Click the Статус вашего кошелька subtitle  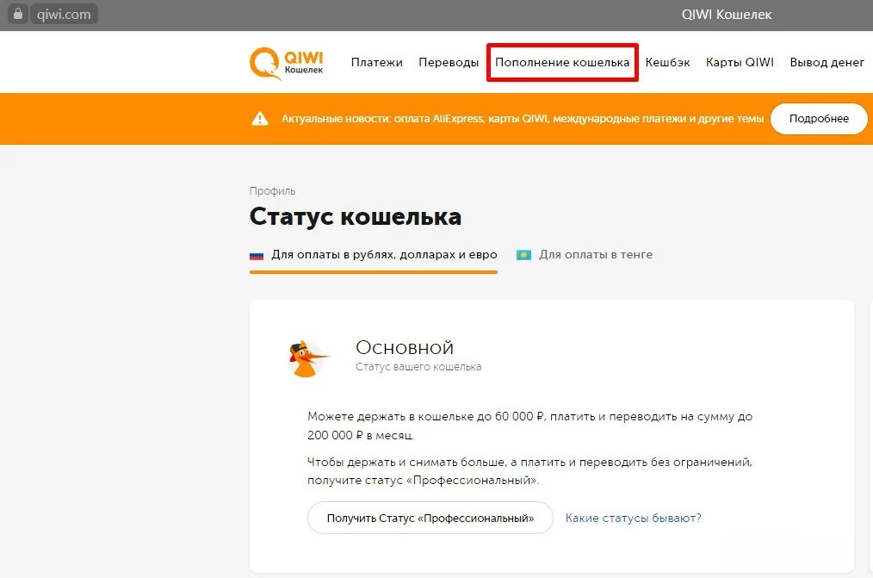tap(418, 367)
